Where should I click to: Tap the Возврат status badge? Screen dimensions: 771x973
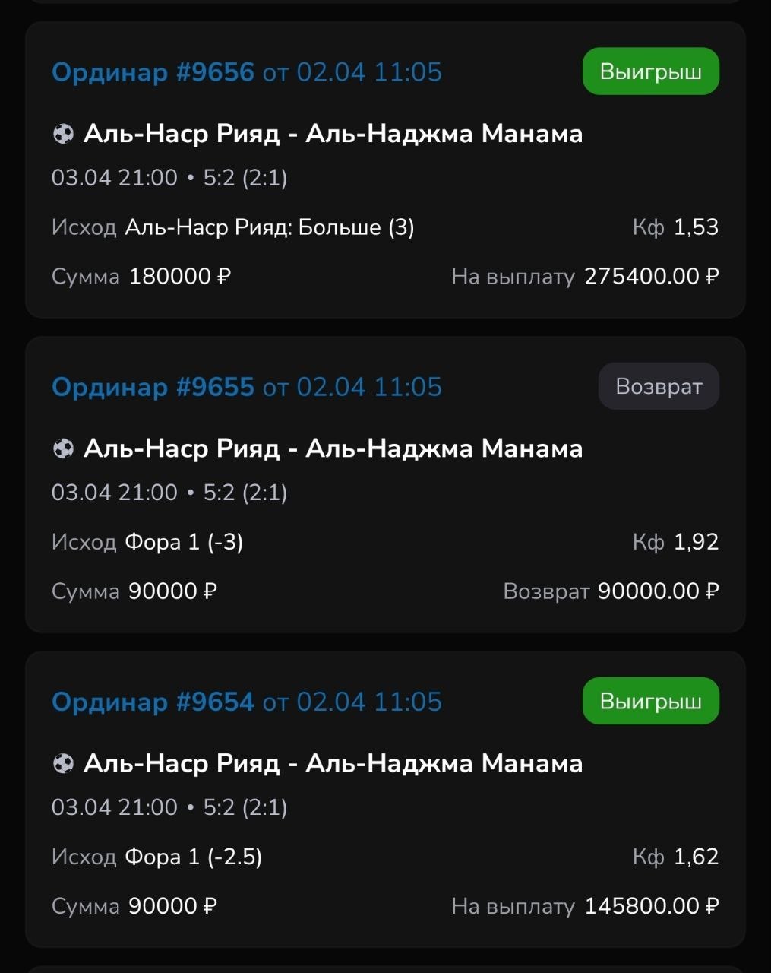click(x=658, y=386)
